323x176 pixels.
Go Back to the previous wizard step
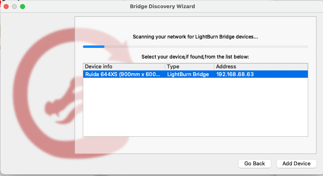coord(255,164)
